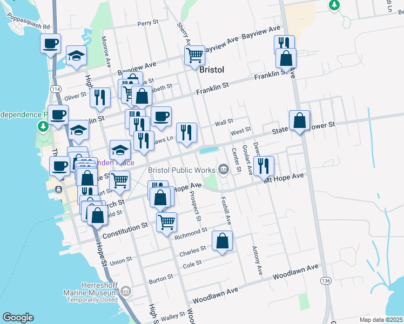Click the Monroe Ave label

click(x=106, y=52)
